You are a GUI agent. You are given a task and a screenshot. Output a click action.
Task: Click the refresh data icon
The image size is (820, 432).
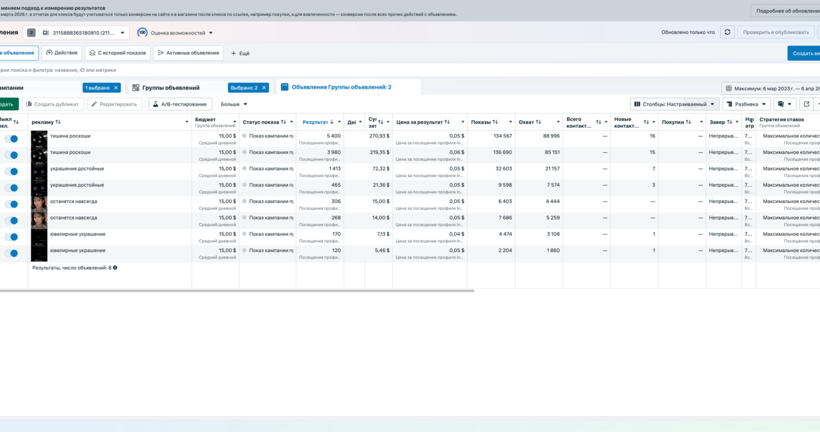click(727, 32)
